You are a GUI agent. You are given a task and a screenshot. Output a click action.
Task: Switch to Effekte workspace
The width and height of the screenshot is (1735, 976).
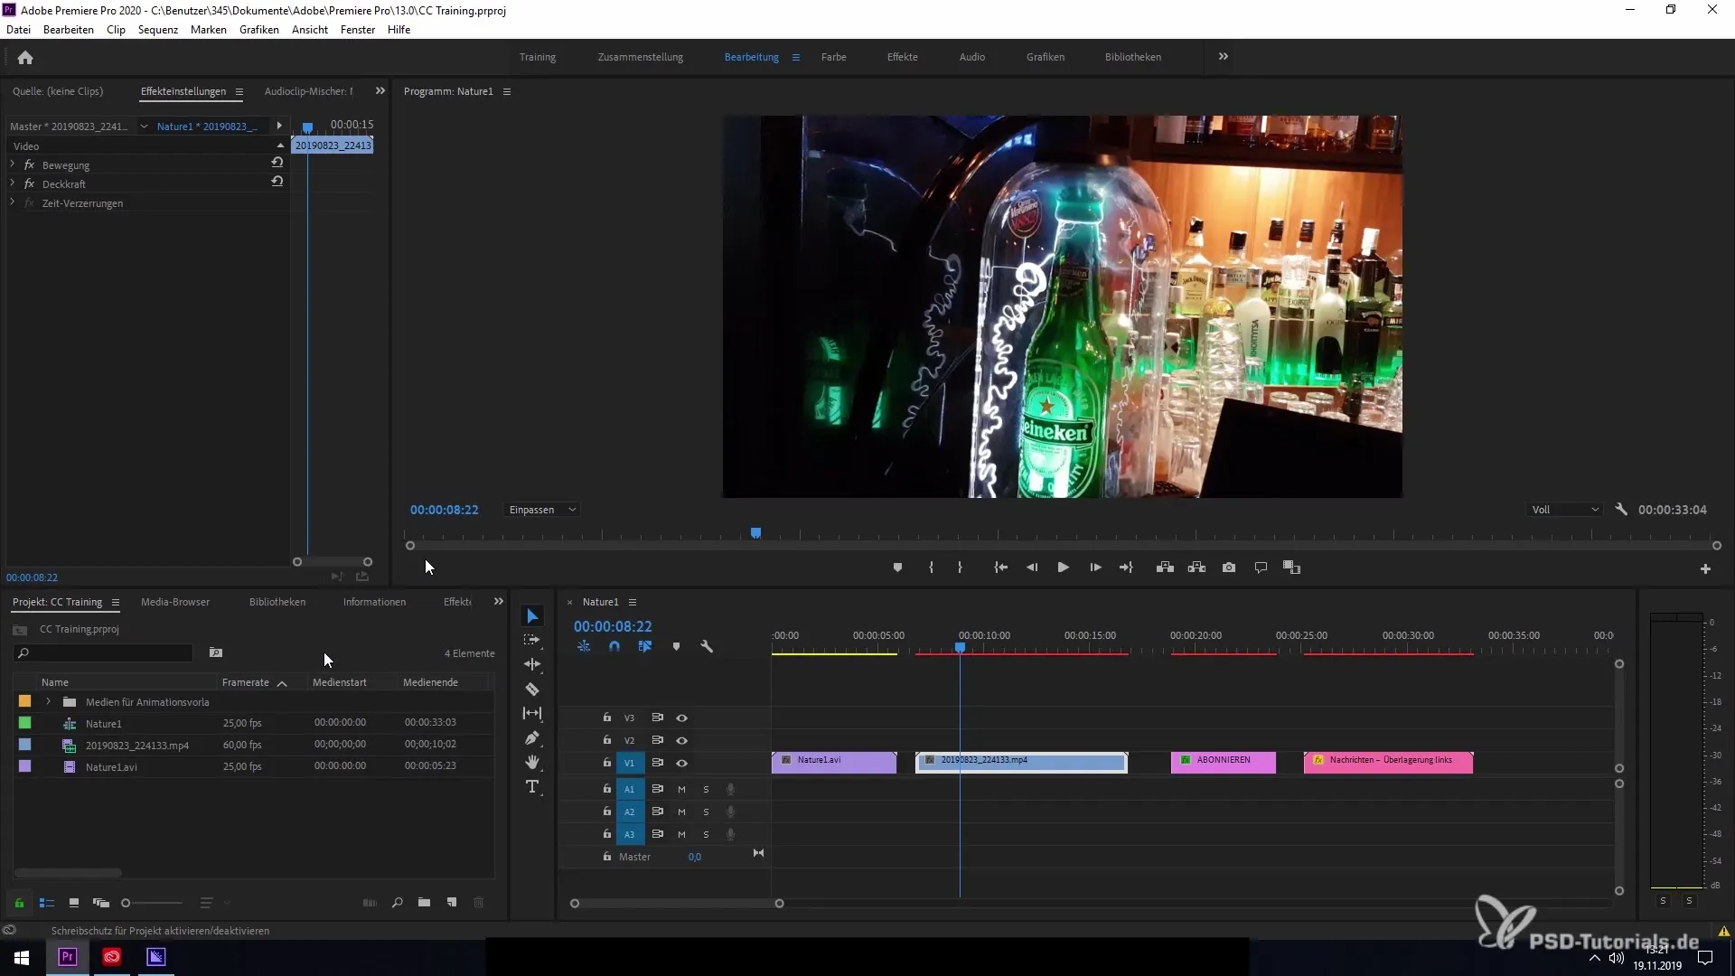coord(902,57)
